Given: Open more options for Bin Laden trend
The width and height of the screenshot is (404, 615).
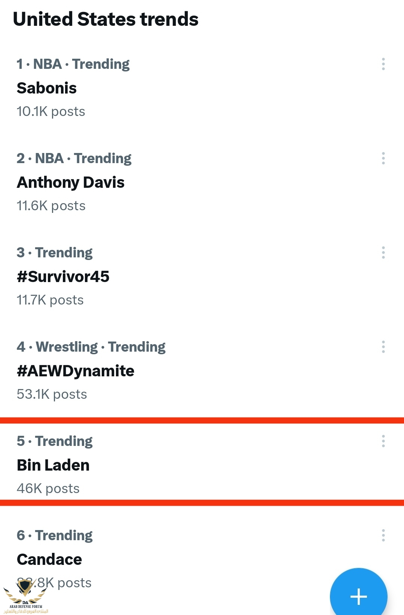Looking at the screenshot, I should (383, 441).
